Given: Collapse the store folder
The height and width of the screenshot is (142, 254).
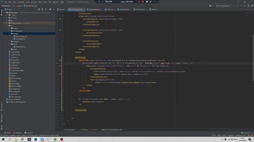Looking at the screenshot, I should [9, 44].
